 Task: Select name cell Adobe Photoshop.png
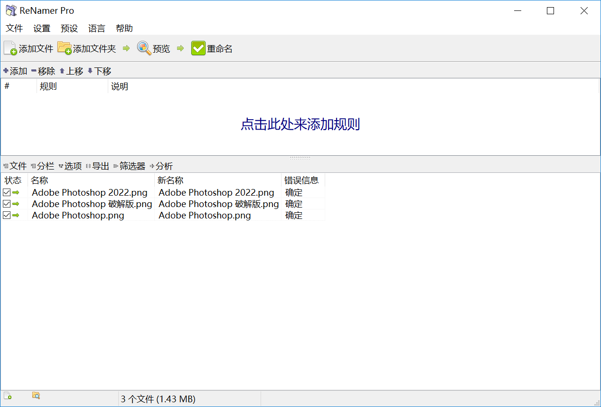pyautogui.click(x=78, y=215)
